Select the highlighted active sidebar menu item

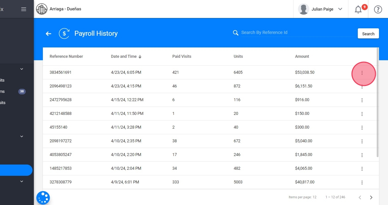[x=16, y=170]
